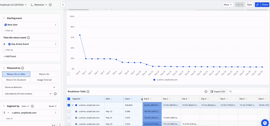Click the info icon beside 24-hour windows

point(55,94)
